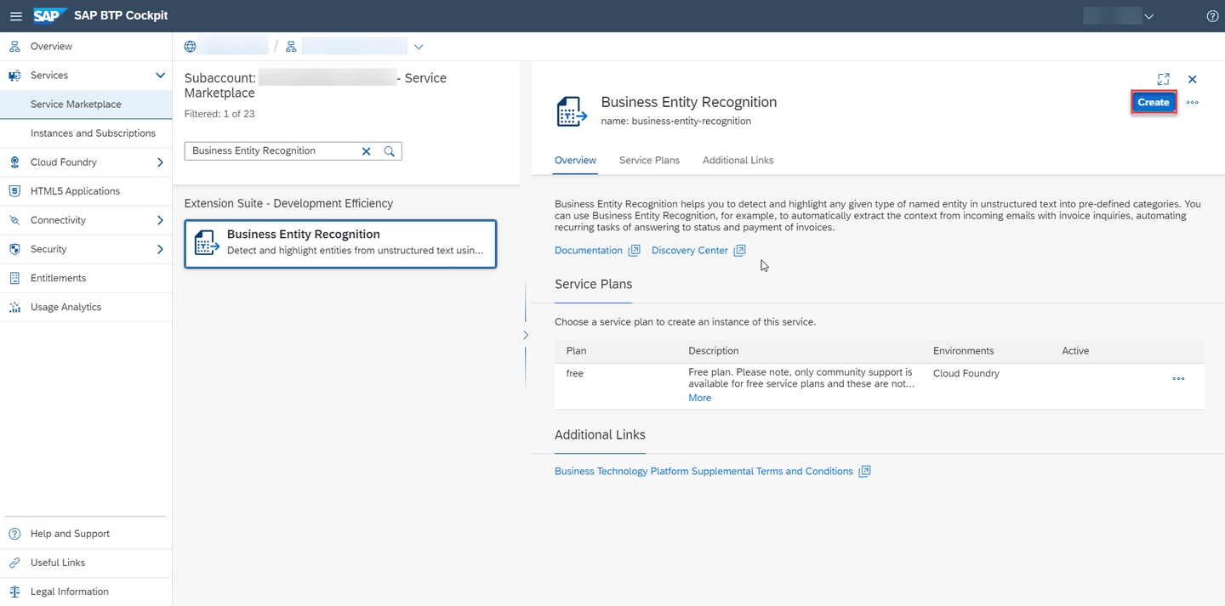Open Legal Information
This screenshot has width=1225, height=606.
click(x=86, y=592)
